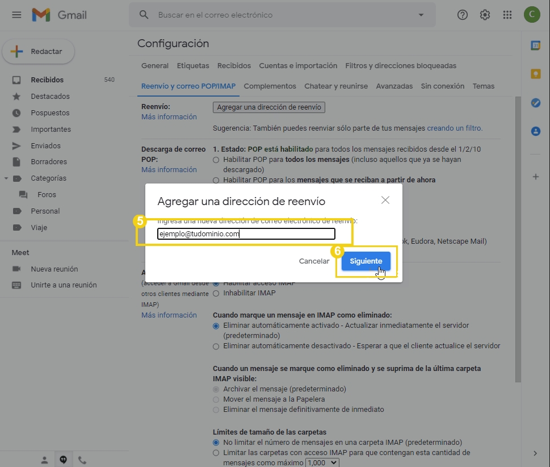The image size is (550, 467).
Task: Open the Google apps grid
Action: (508, 15)
